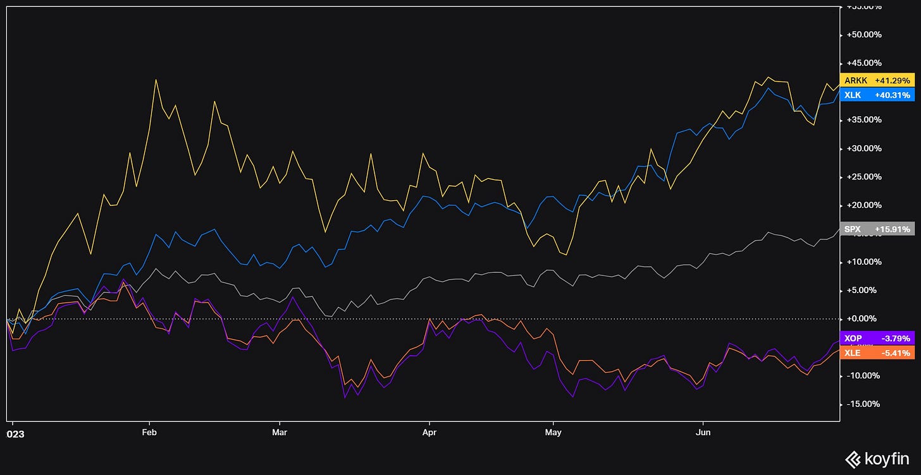
Task: Click the May date axis label
Action: [x=553, y=433]
